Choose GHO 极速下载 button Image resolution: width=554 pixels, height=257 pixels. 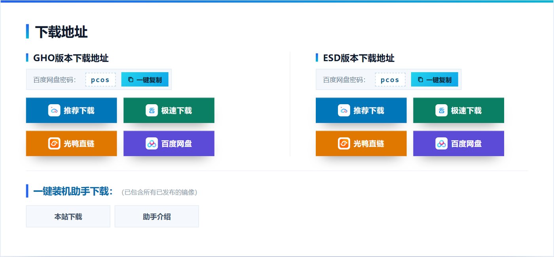pos(169,111)
